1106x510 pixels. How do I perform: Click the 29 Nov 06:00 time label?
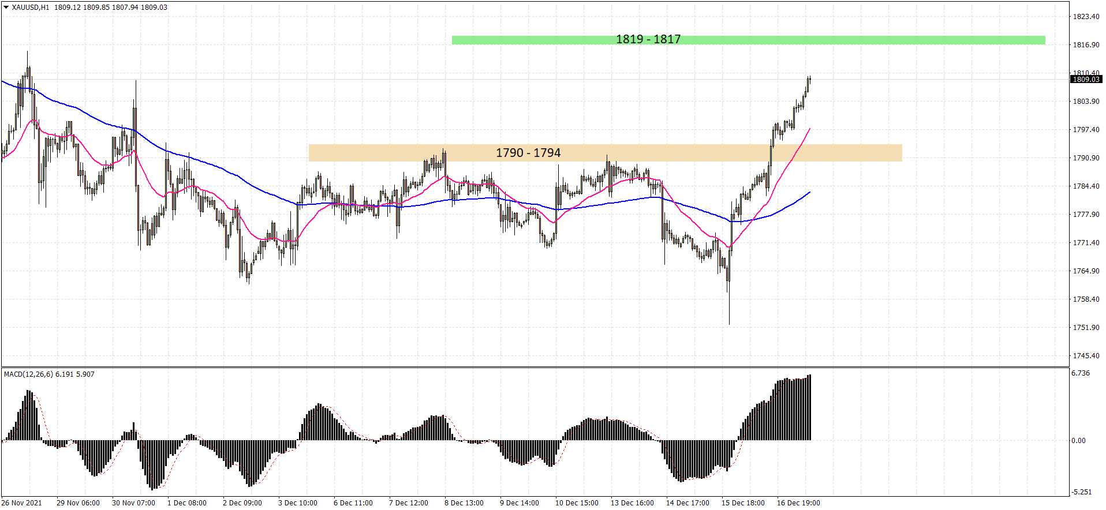[78, 503]
